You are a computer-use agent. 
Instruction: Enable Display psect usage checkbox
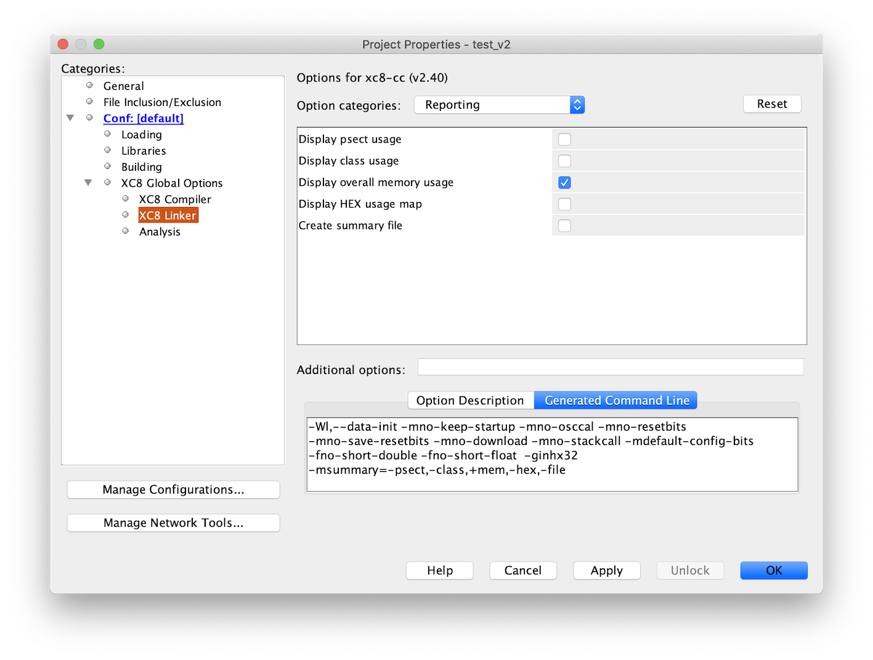(x=564, y=139)
